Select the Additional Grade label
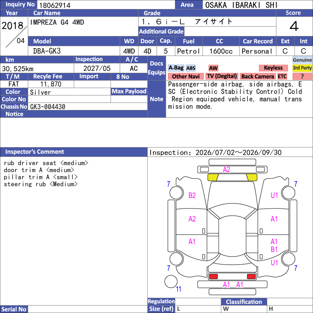Screen dimensions: 313x313 [x=161, y=31]
